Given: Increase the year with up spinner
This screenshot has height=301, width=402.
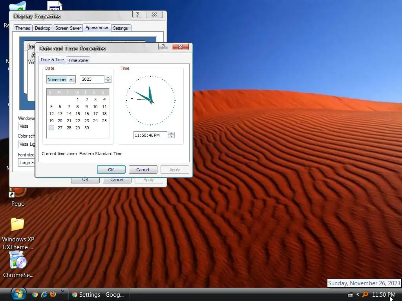Looking at the screenshot, I should [x=108, y=78].
